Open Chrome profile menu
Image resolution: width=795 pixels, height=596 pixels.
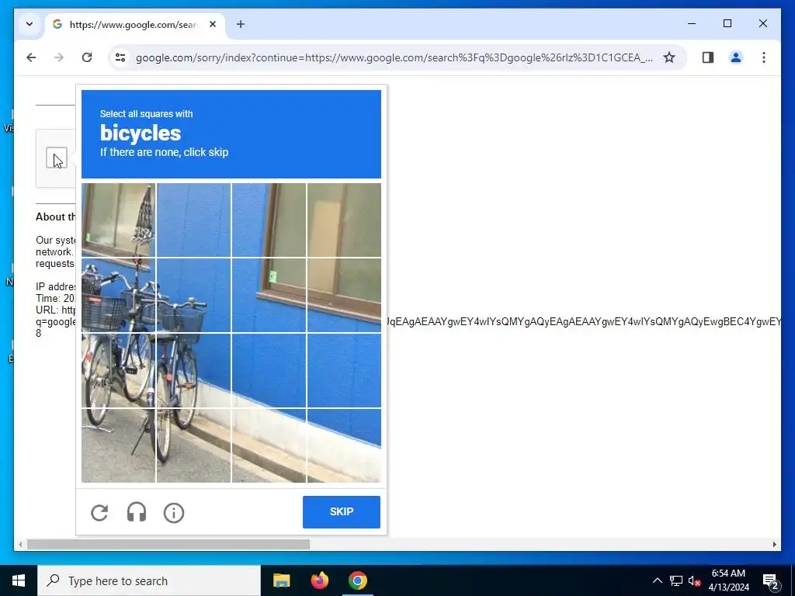(x=736, y=57)
